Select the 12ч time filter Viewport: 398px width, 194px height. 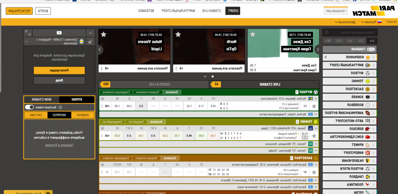[339, 41]
